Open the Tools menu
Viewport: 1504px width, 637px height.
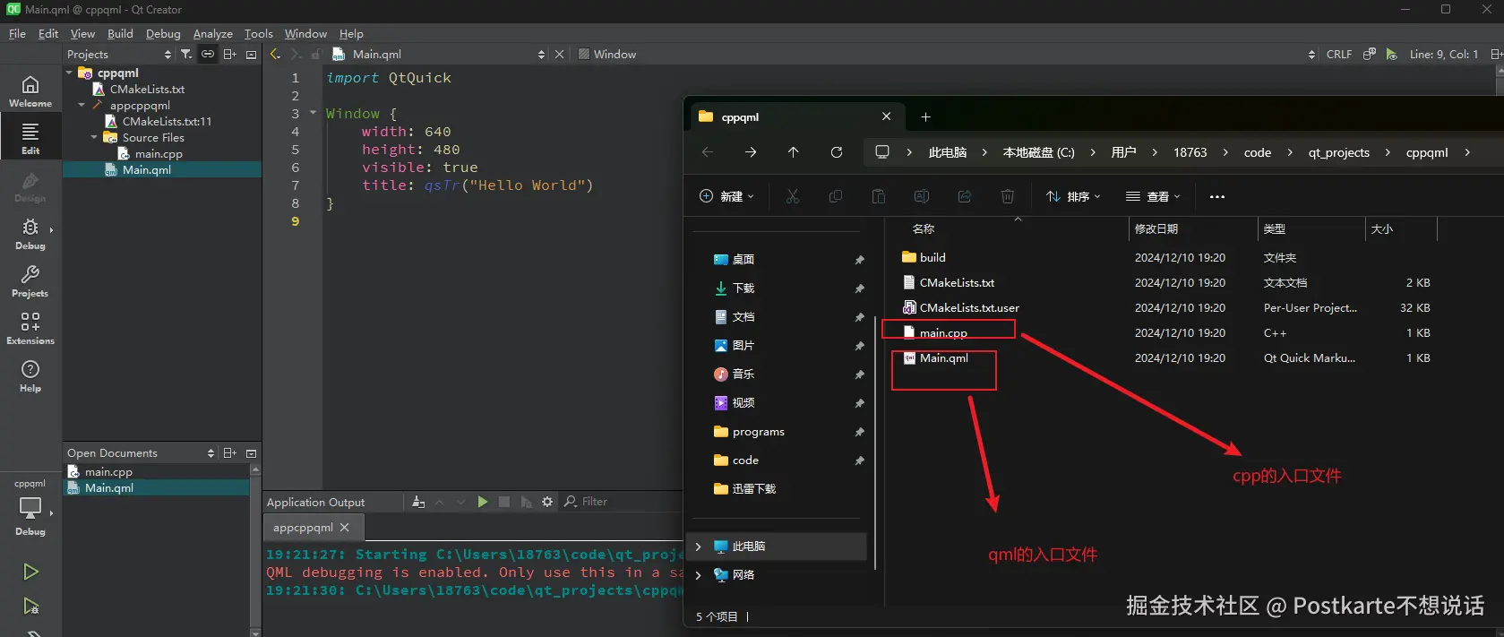[259, 33]
